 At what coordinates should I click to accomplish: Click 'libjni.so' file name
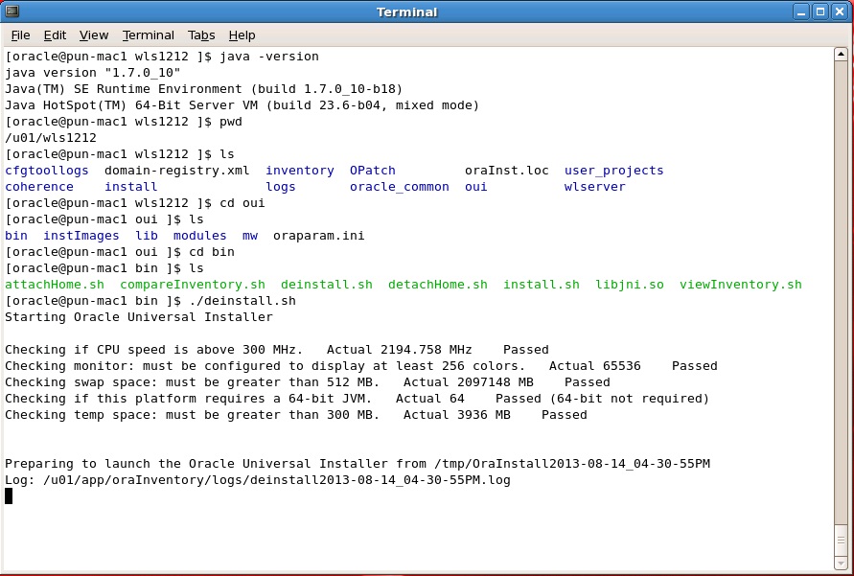(630, 285)
